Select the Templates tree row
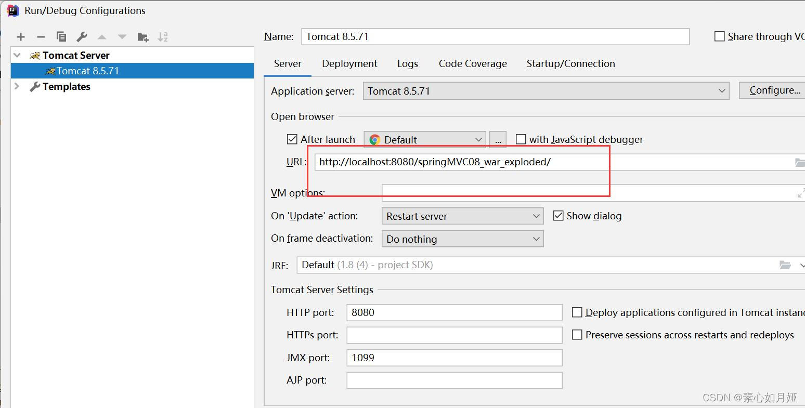This screenshot has width=805, height=408. point(133,86)
